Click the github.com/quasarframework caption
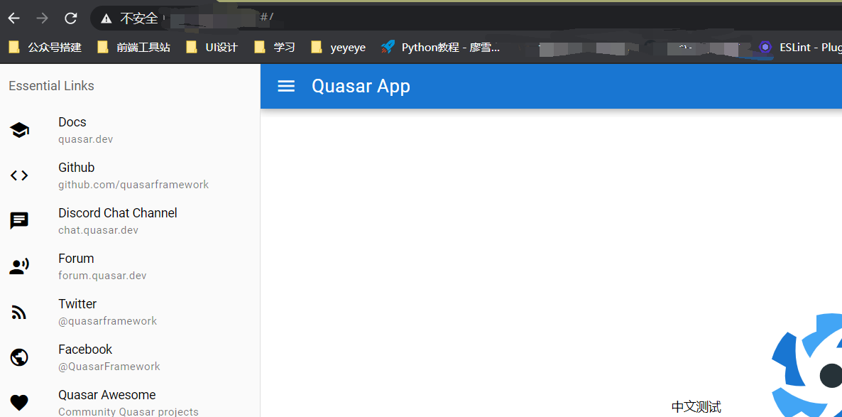Viewport: 842px width, 417px height. click(x=133, y=184)
